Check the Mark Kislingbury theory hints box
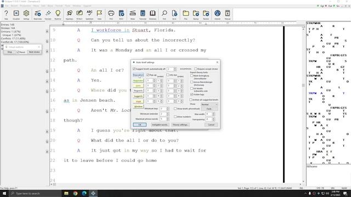 coord(191,76)
